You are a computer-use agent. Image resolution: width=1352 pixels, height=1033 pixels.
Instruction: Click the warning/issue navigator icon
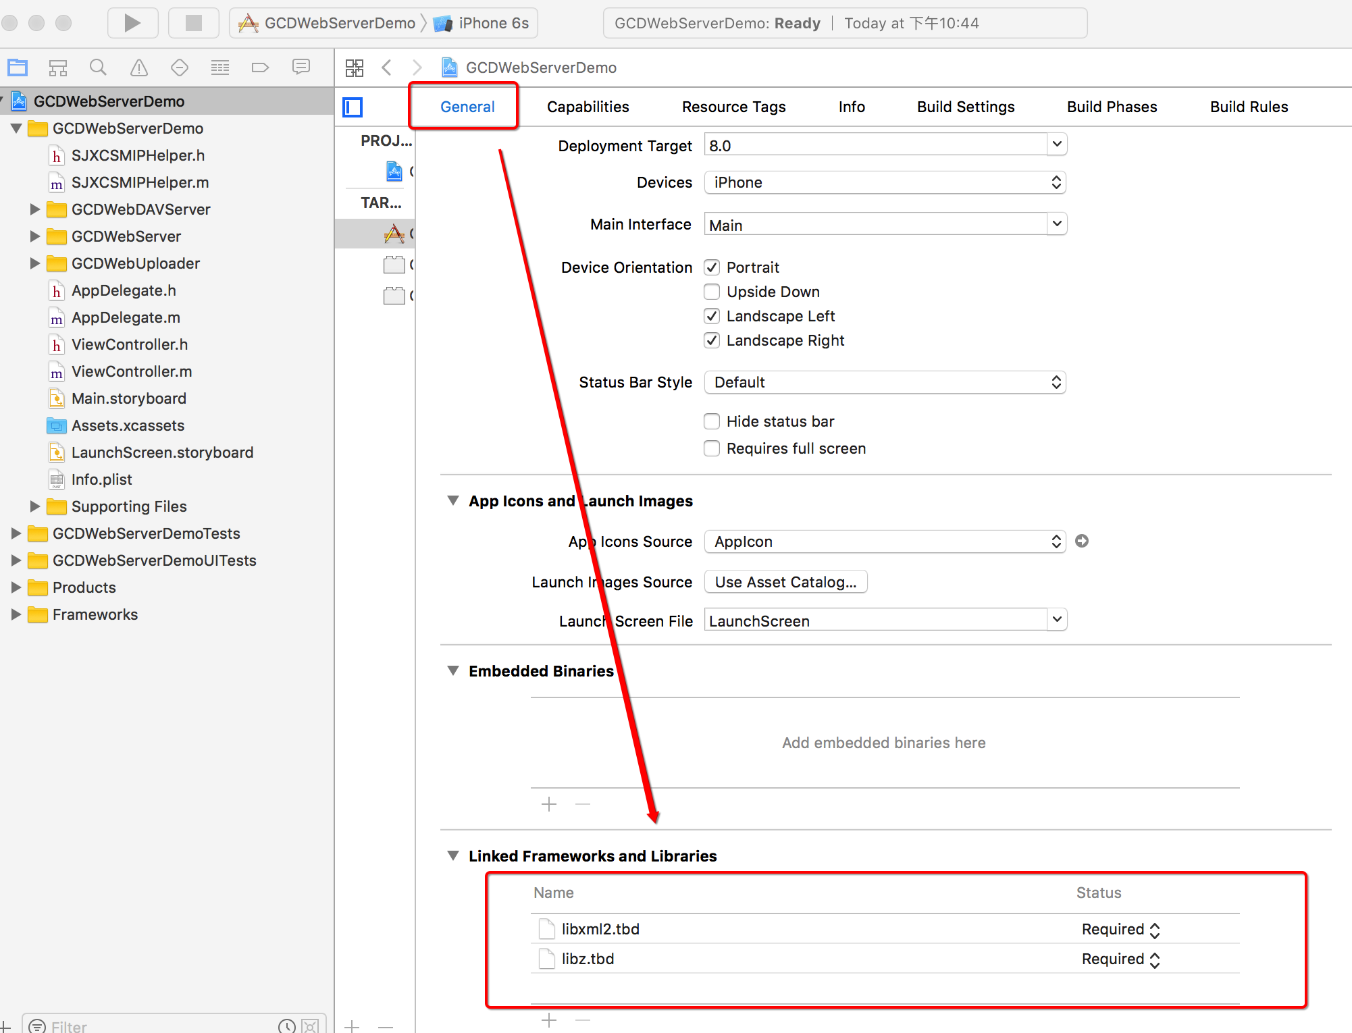(138, 68)
